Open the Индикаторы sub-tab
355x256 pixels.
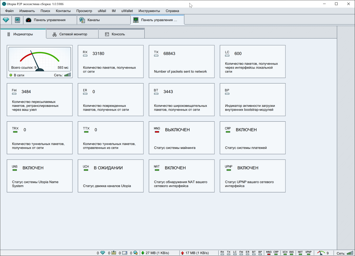point(23,34)
